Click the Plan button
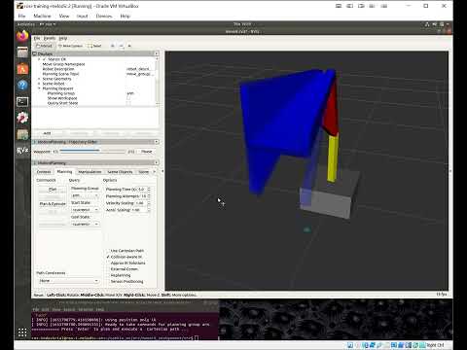 coord(53,190)
